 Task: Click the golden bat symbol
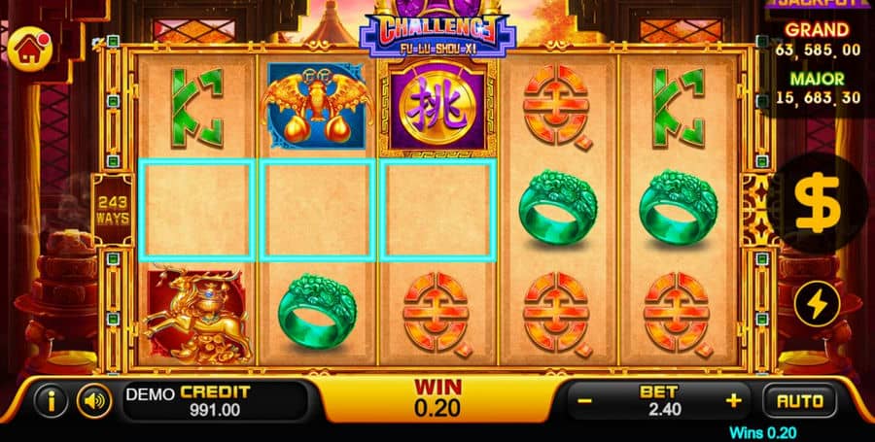pos(316,105)
